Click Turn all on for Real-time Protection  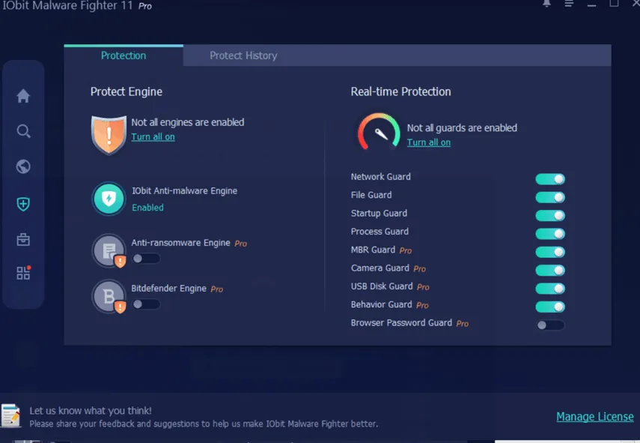[429, 142]
